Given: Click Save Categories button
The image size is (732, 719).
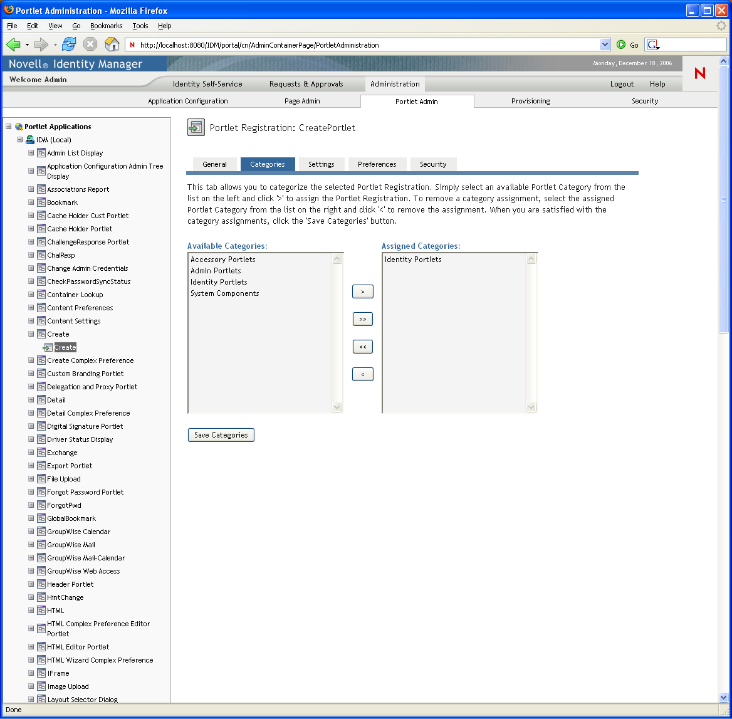Looking at the screenshot, I should (221, 434).
